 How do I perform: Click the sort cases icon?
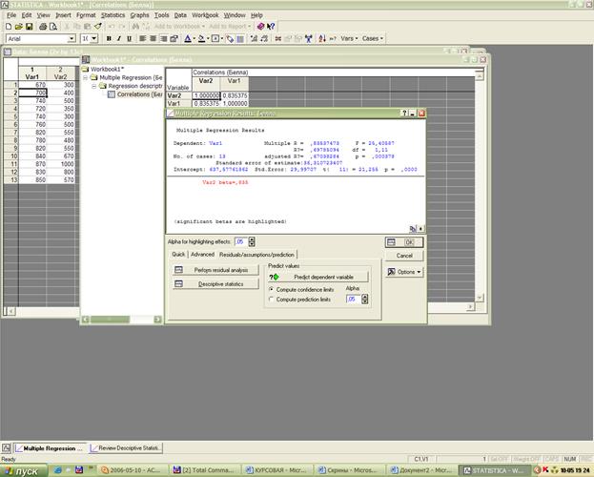coord(322,38)
